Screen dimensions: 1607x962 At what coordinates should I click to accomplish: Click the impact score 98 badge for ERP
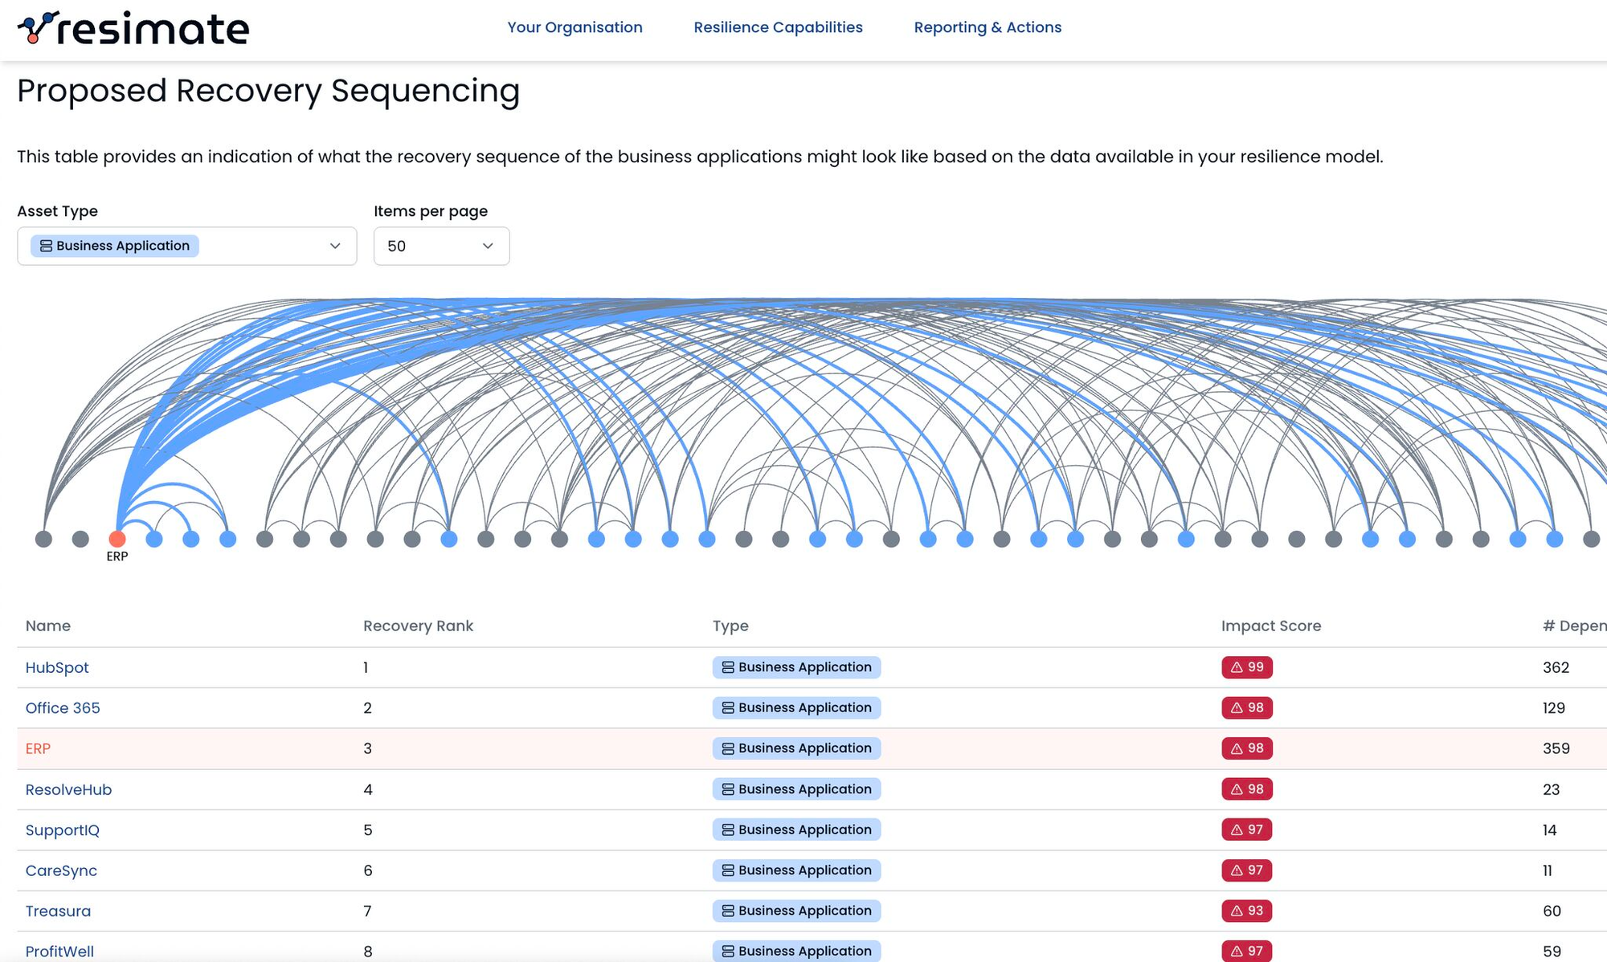pyautogui.click(x=1247, y=748)
